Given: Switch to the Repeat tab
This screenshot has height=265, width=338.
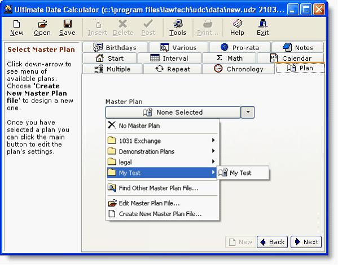Looking at the screenshot, I should tap(173, 69).
